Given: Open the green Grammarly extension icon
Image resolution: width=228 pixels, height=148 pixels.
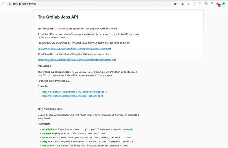Looking at the screenshot, I should [x=224, y=4].
